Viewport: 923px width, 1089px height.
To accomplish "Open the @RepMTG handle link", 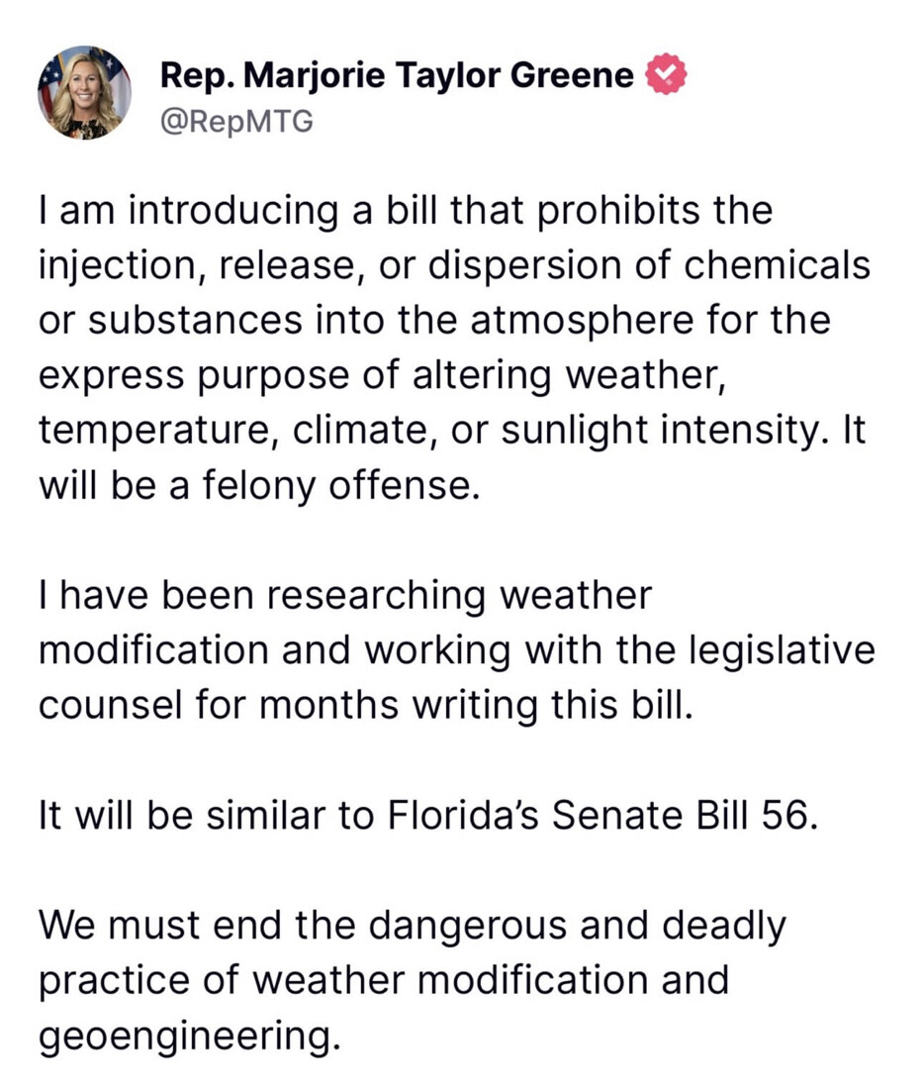I will 235,122.
